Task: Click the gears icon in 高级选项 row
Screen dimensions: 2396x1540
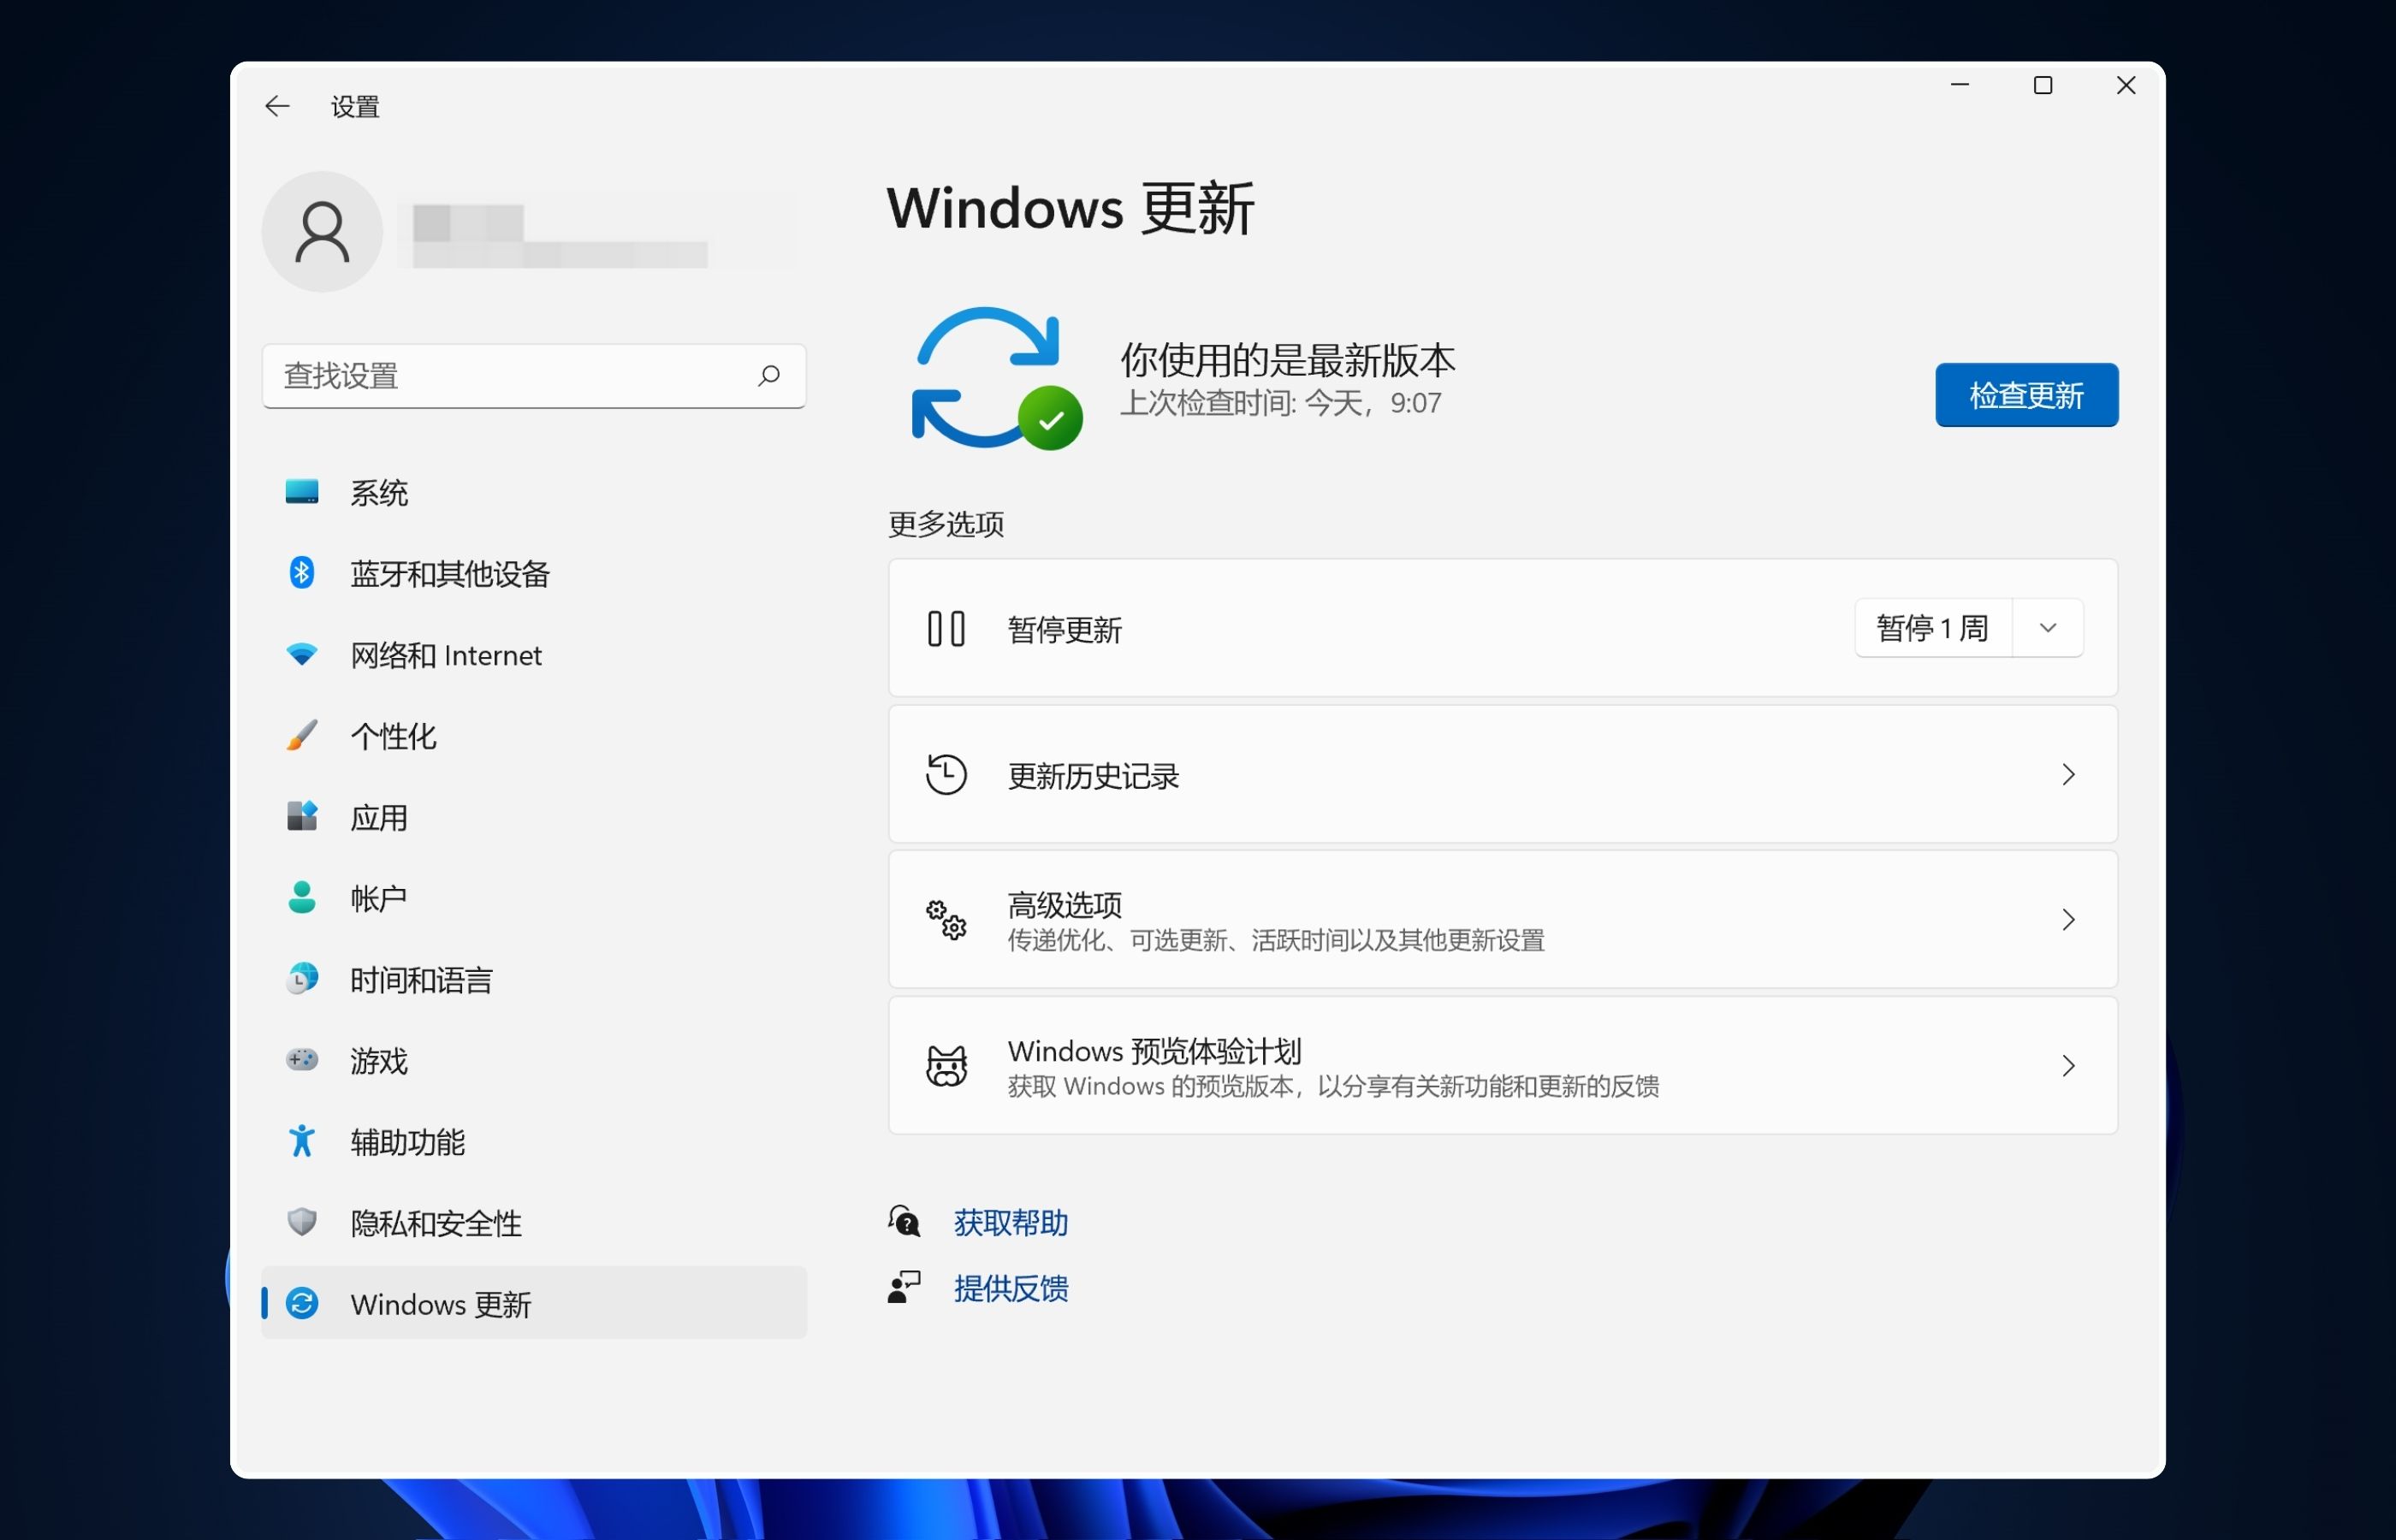Action: 945,919
